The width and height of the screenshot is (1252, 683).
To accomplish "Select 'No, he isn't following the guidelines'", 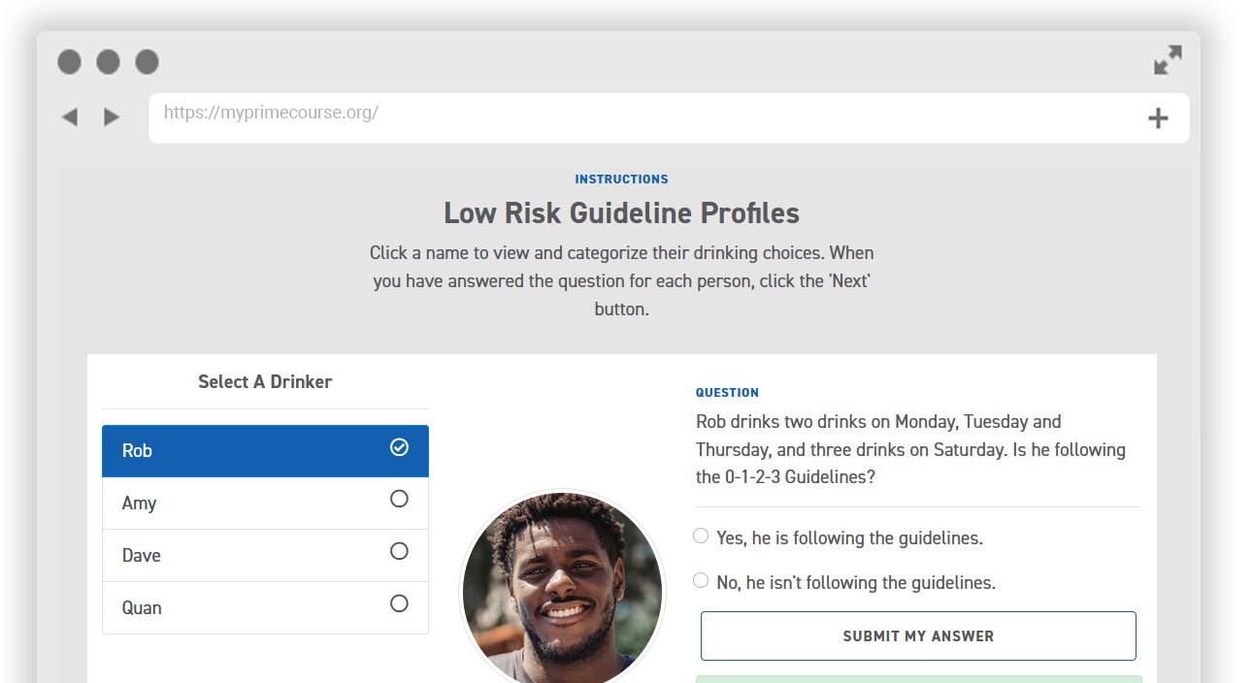I will click(x=701, y=580).
